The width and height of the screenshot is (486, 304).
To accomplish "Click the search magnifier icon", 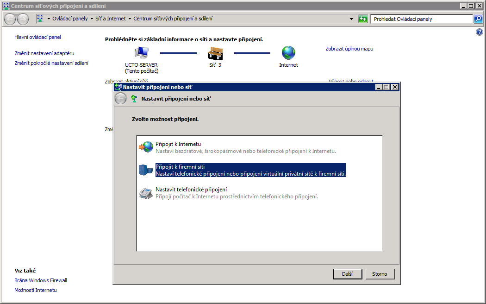I will pyautogui.click(x=478, y=19).
